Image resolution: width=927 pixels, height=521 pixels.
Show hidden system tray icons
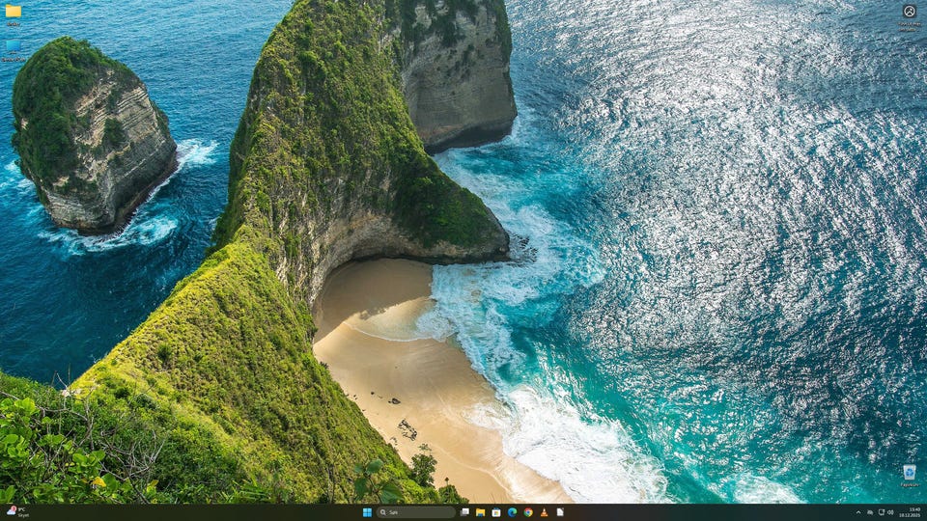tap(858, 512)
